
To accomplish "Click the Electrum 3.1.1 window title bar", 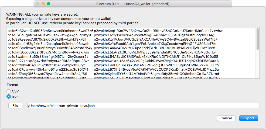I will [x=133, y=4].
